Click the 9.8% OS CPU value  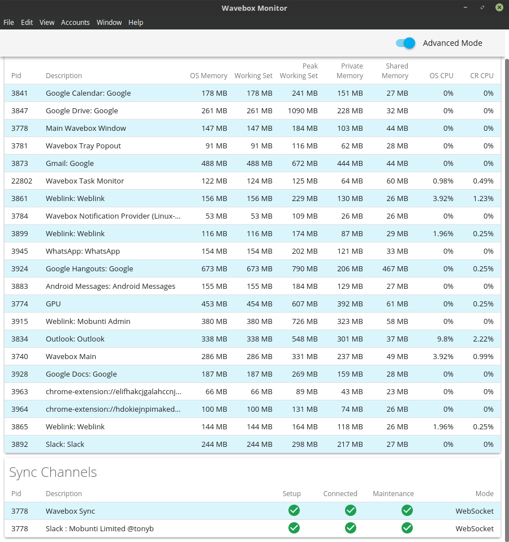tap(445, 339)
